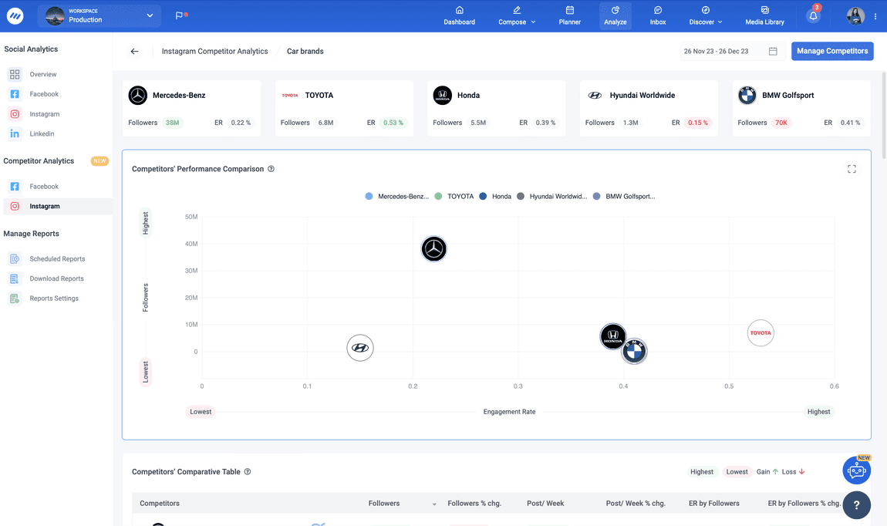887x526 pixels.
Task: Open the AI chatbot assistant
Action: 856,469
